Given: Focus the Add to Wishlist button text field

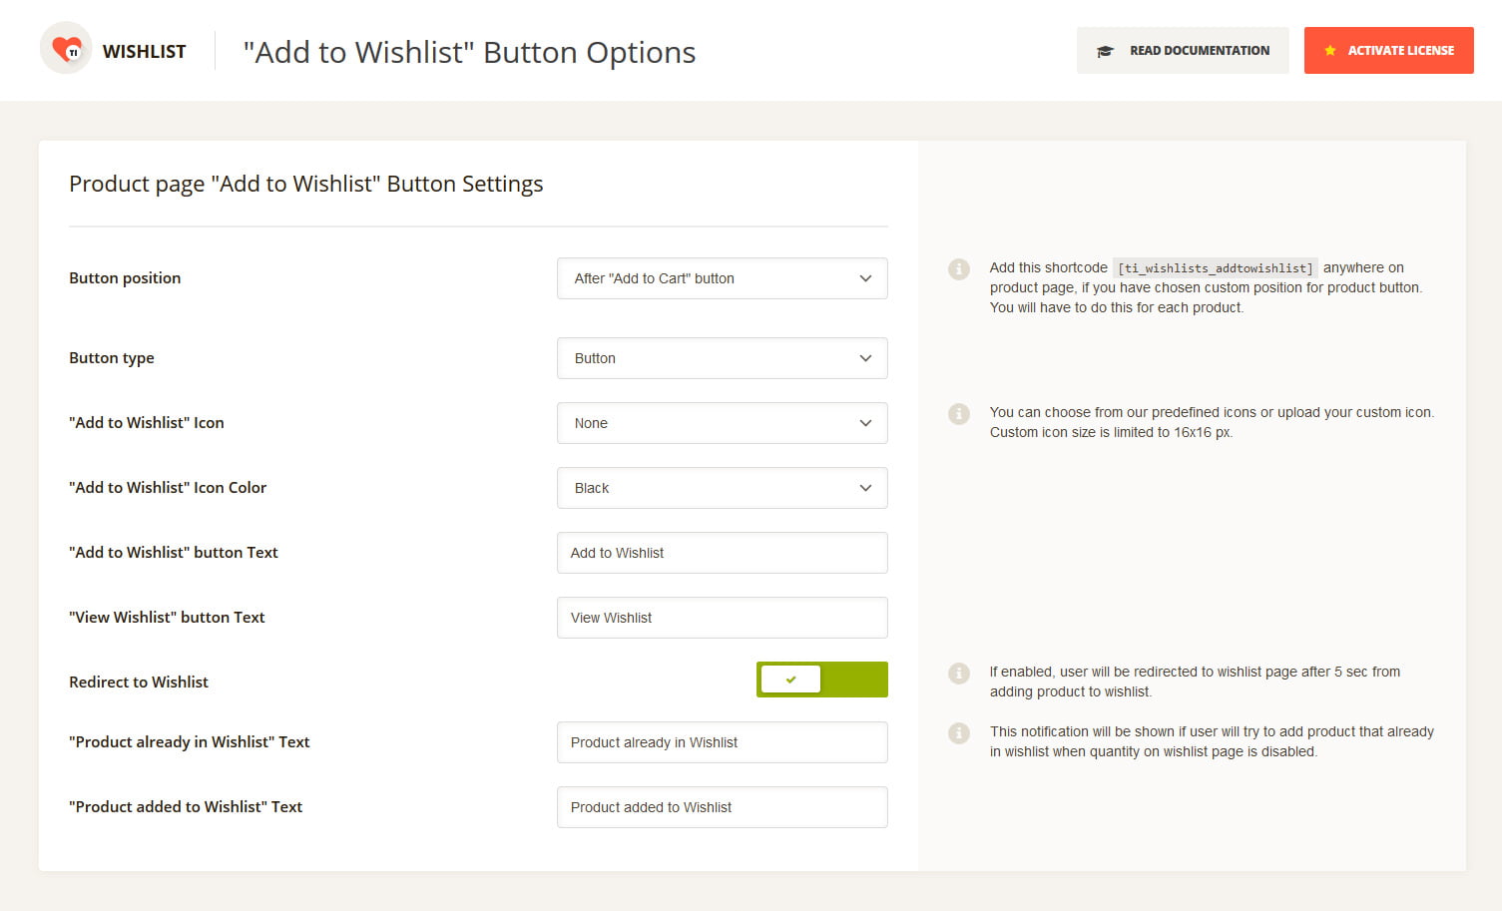Looking at the screenshot, I should pos(723,553).
